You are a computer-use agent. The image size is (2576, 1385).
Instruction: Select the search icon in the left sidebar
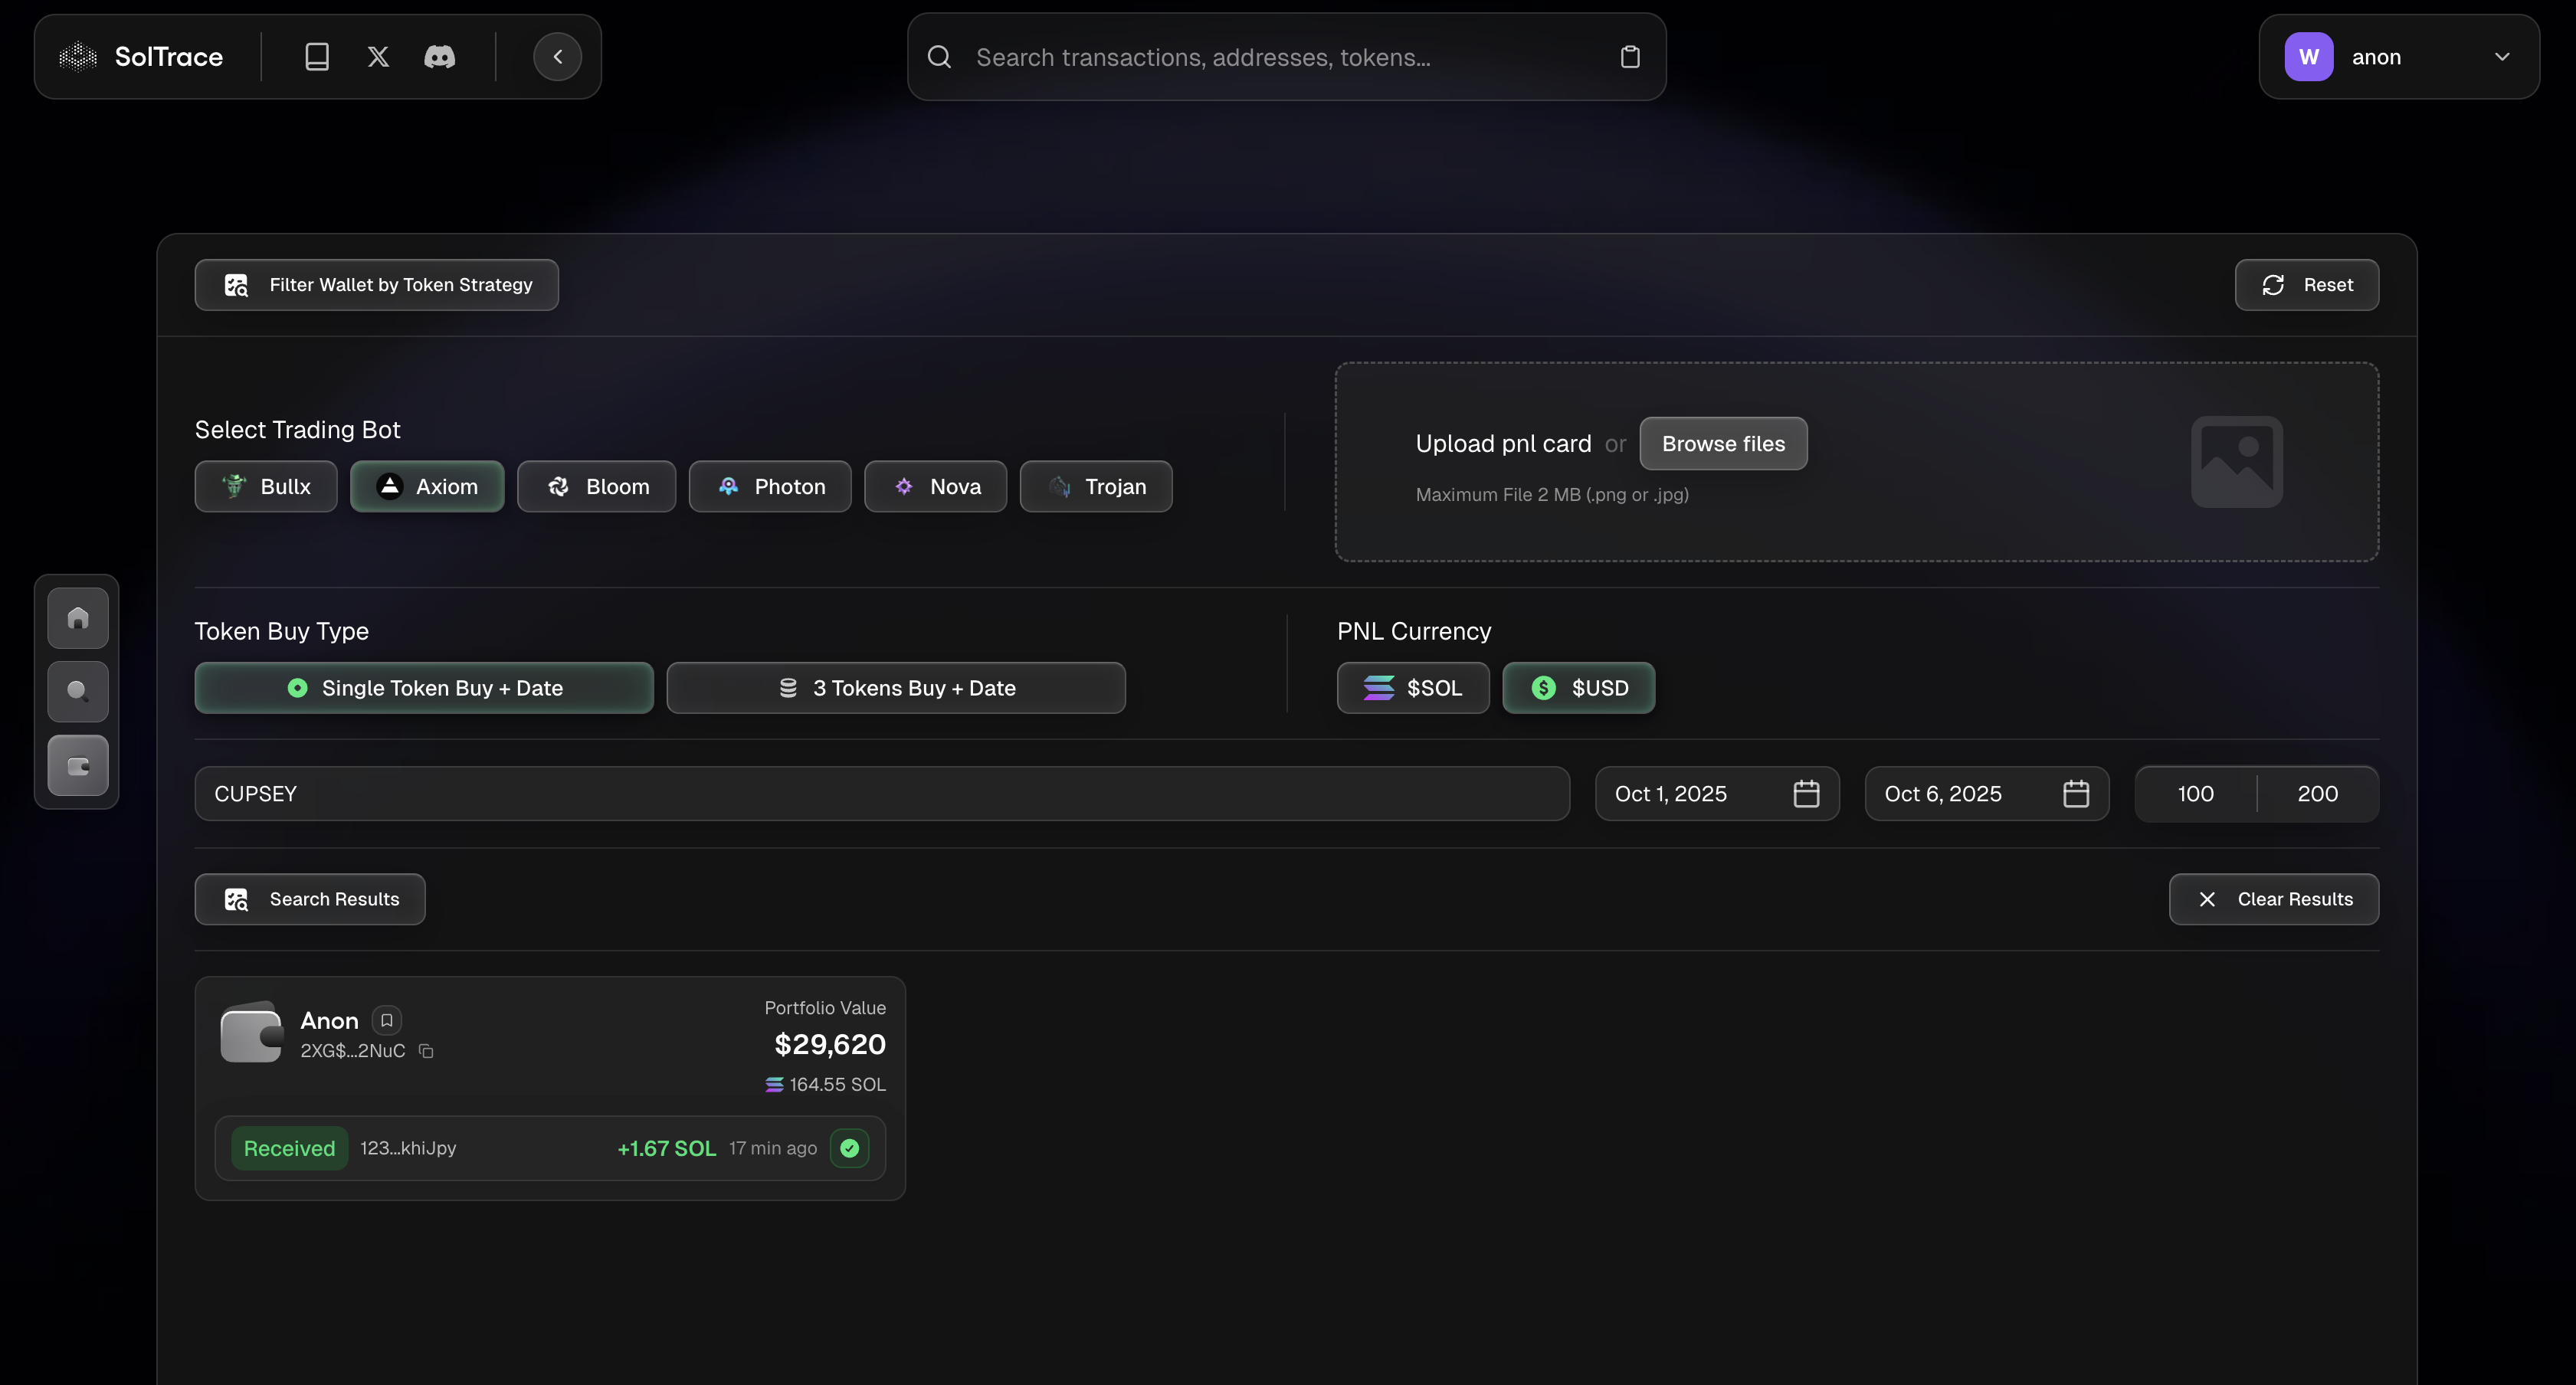pos(77,691)
